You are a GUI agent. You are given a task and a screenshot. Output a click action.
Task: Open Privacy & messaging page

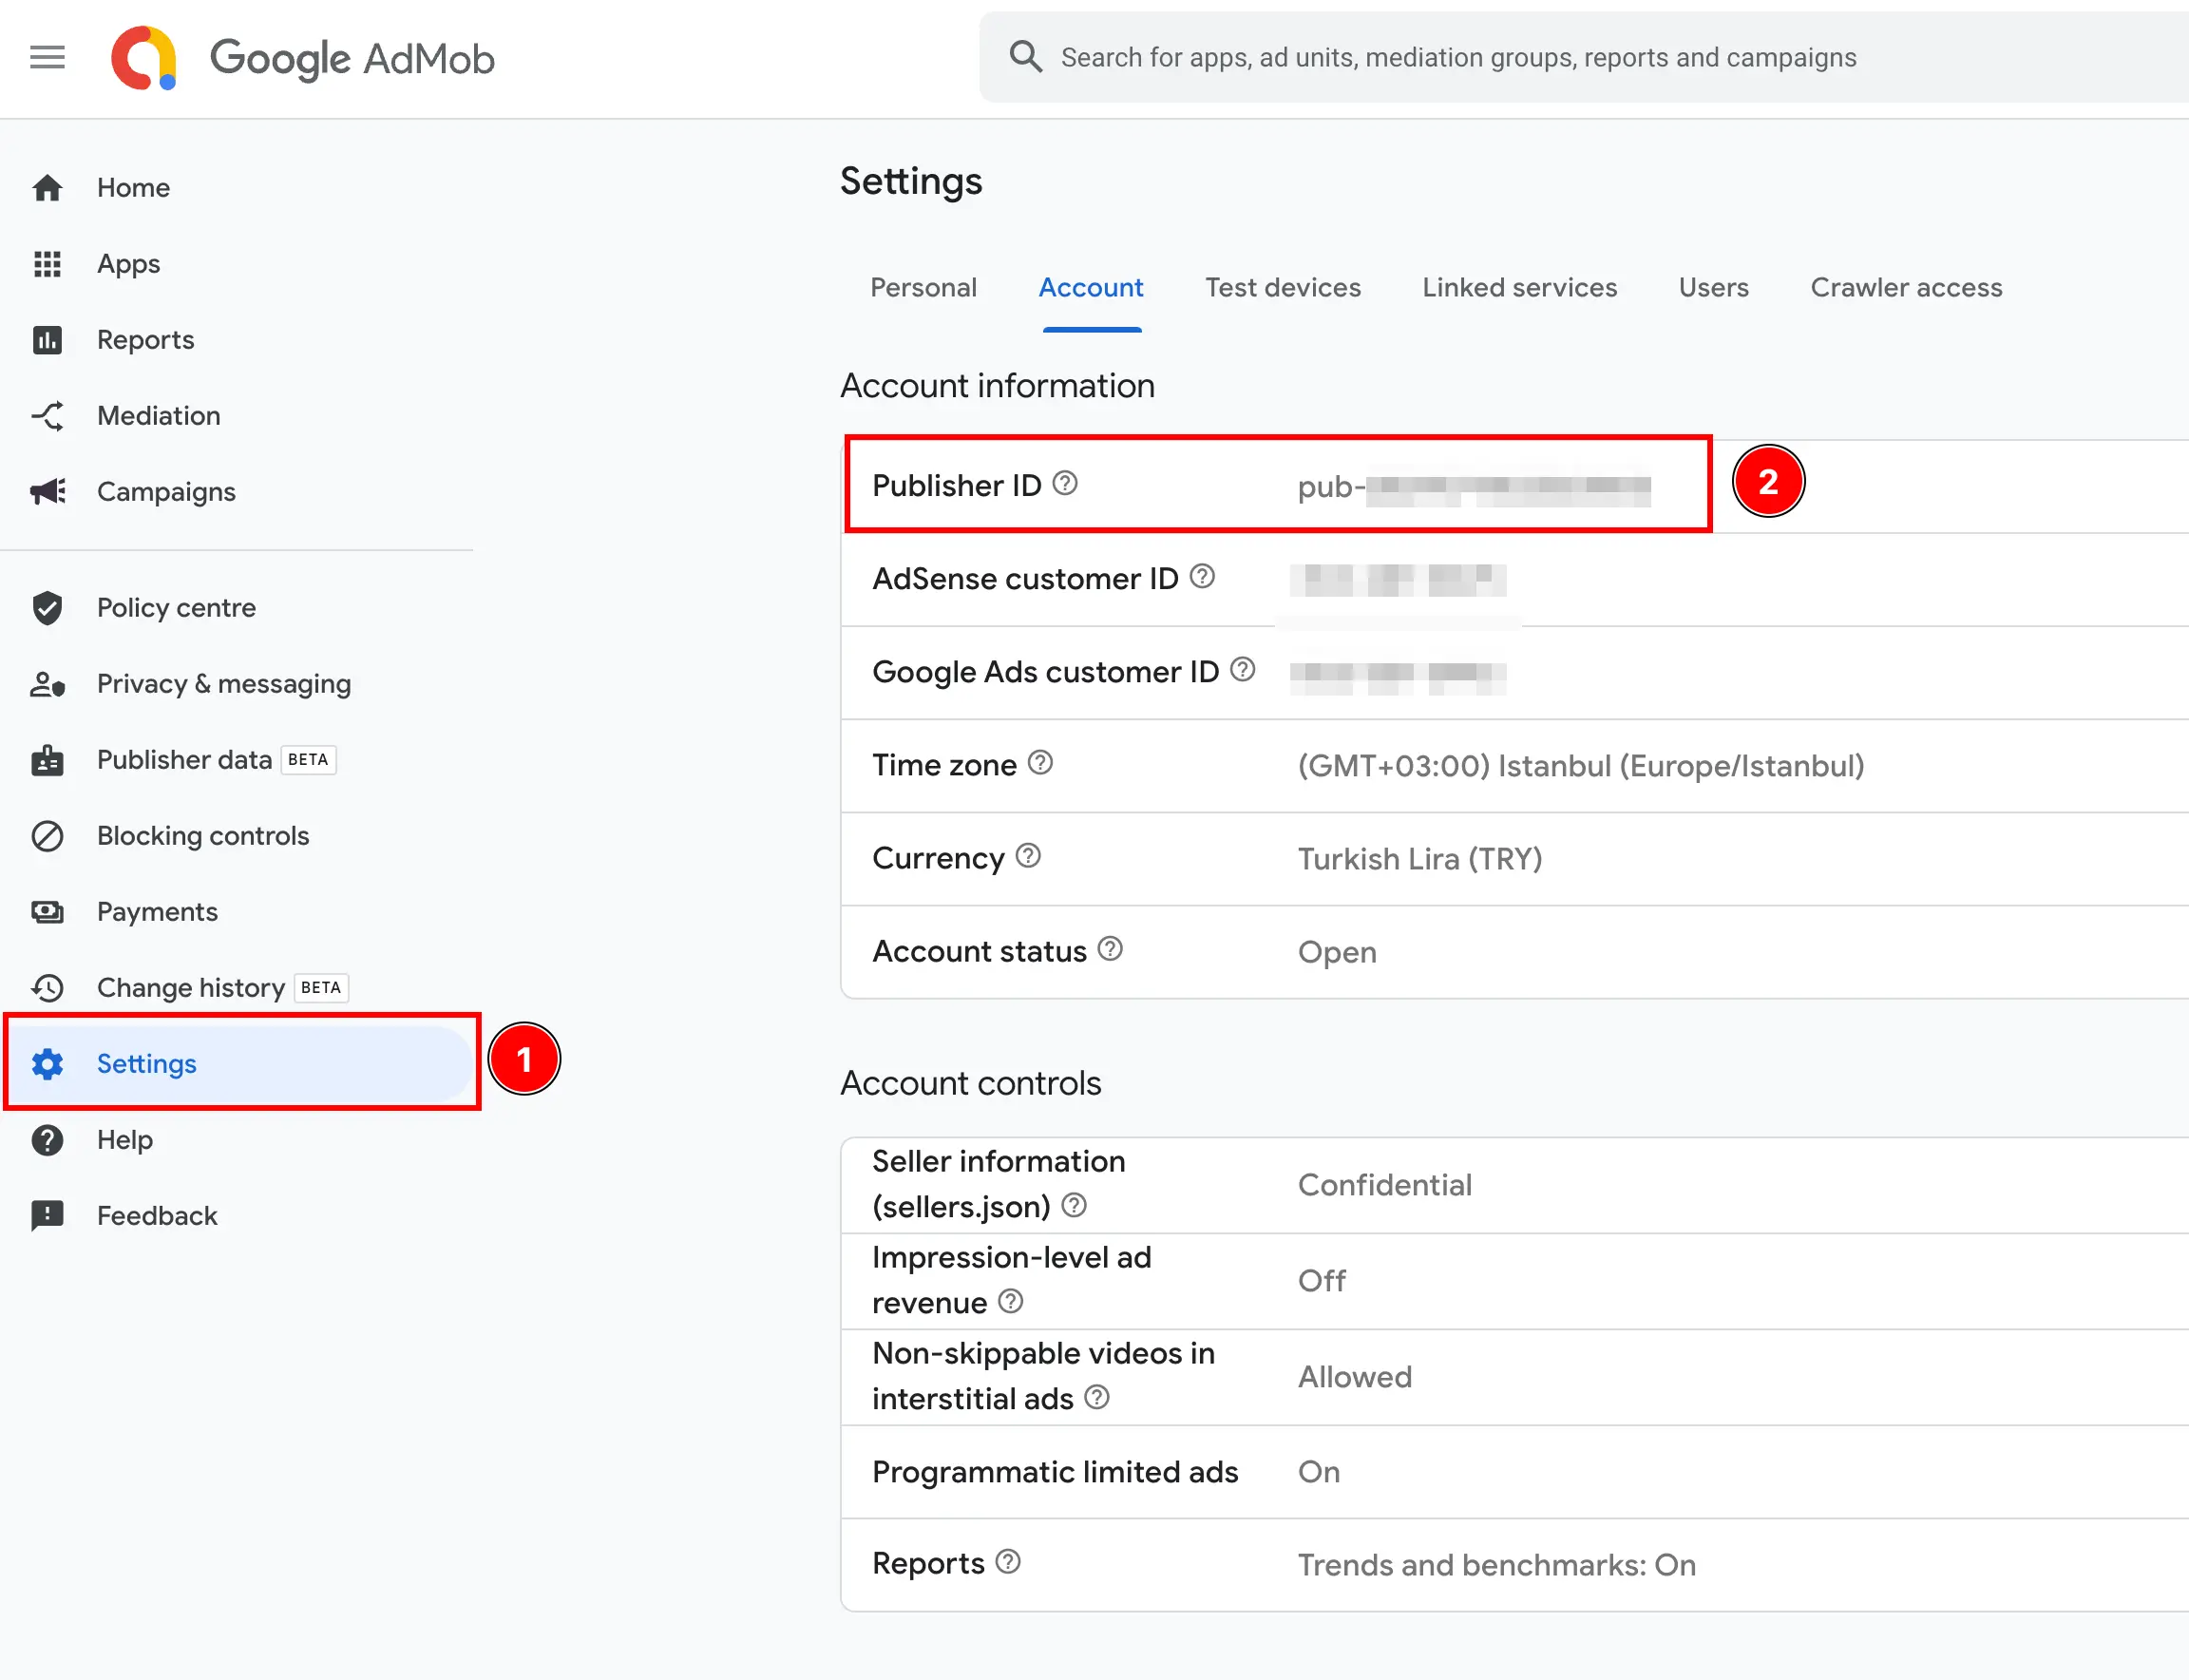point(224,684)
